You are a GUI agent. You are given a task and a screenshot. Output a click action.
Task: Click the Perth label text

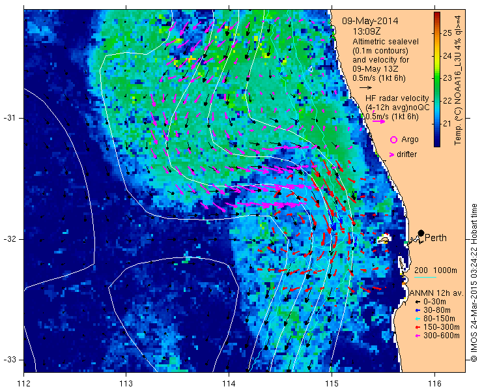tap(436, 238)
